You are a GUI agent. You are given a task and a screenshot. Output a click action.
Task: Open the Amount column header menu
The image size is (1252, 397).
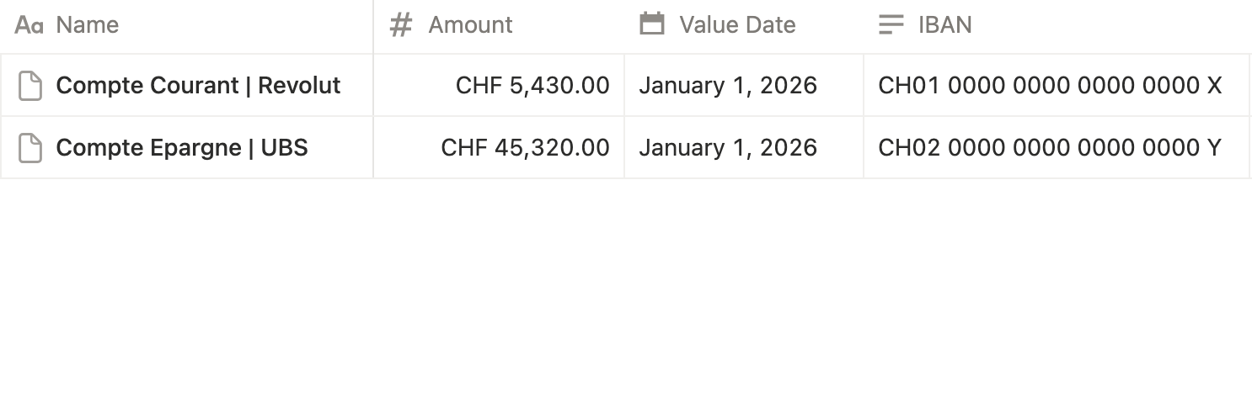pyautogui.click(x=499, y=26)
